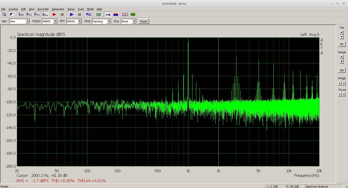
Task: Click the FrHigh right arrow
Action: tap(344, 83)
